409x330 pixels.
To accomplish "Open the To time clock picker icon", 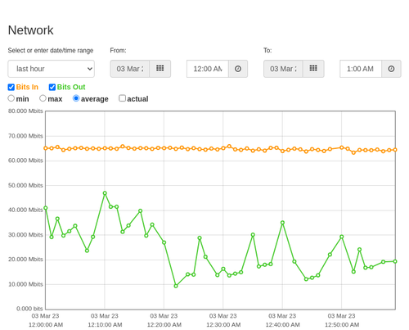I will click(x=391, y=69).
